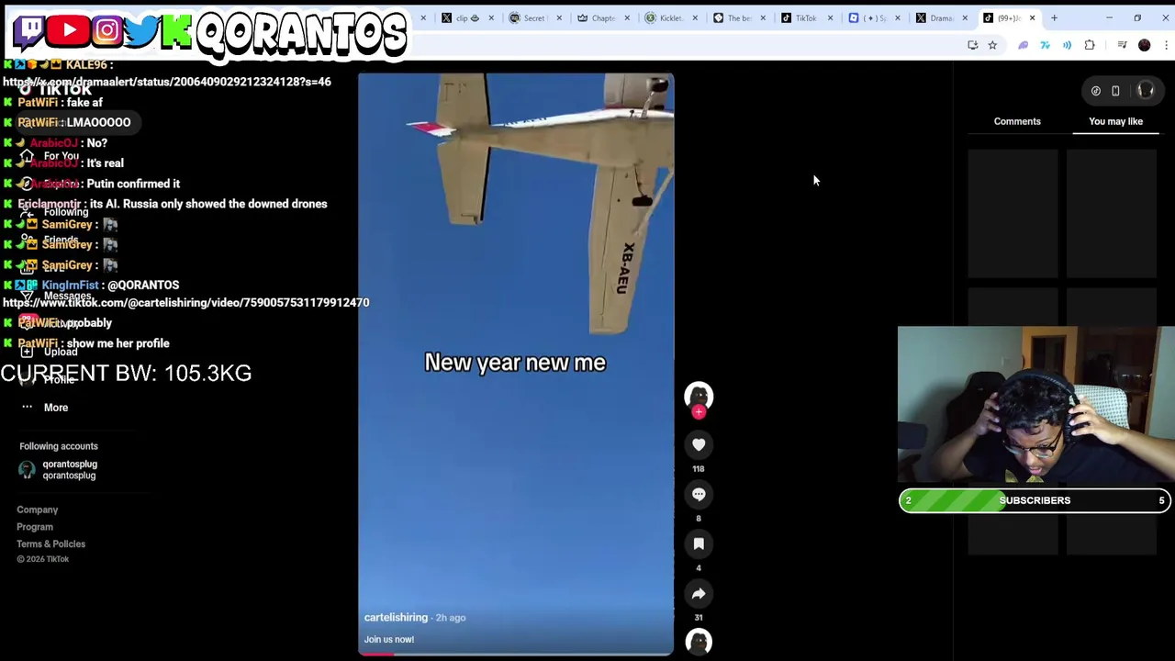Follow creator with the red plus badge

pos(699,412)
